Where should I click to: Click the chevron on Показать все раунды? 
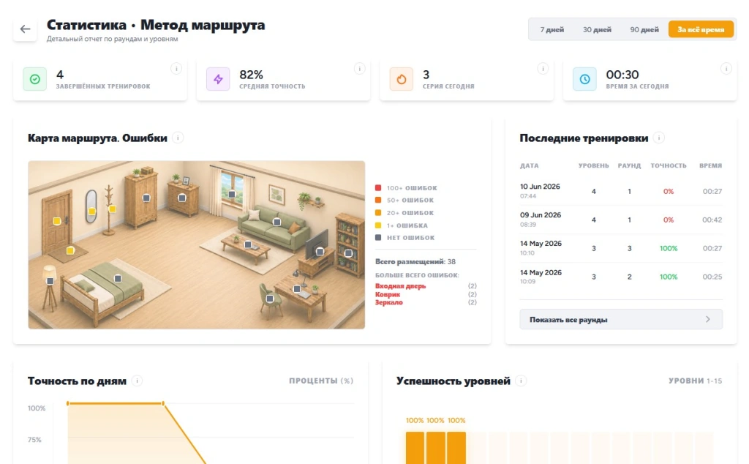(708, 319)
